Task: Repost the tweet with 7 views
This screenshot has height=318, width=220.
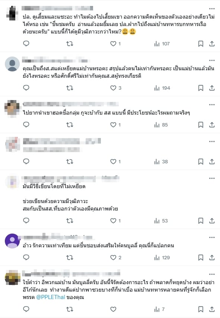Action: click(x=70, y=309)
